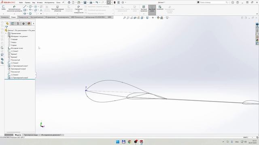Viewport: 259px width, 145px height.
Task: Open the Инструменты menu
Action: tap(49, 3)
